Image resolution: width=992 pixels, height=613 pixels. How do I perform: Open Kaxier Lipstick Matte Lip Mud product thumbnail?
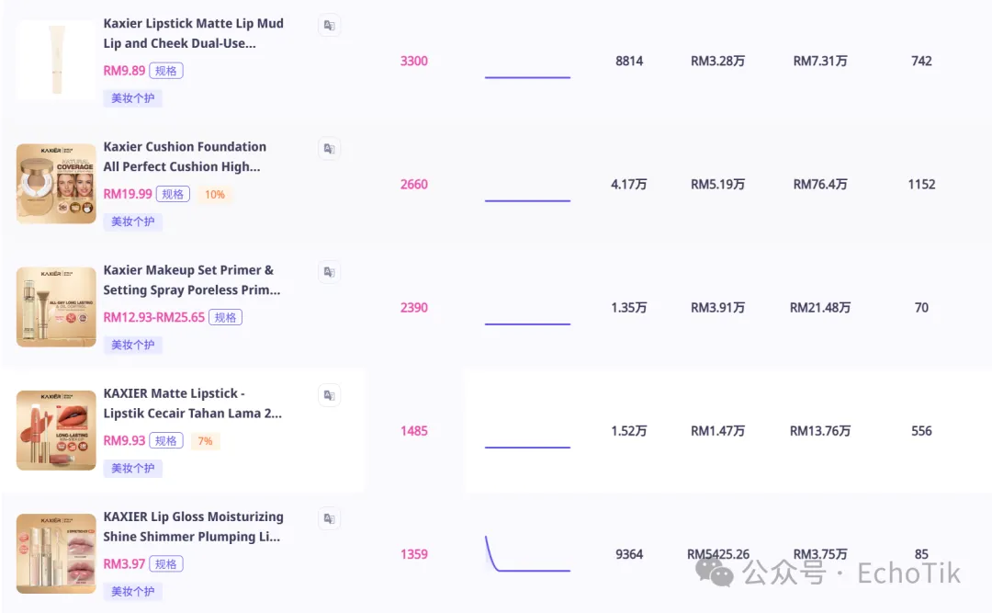[x=56, y=61]
